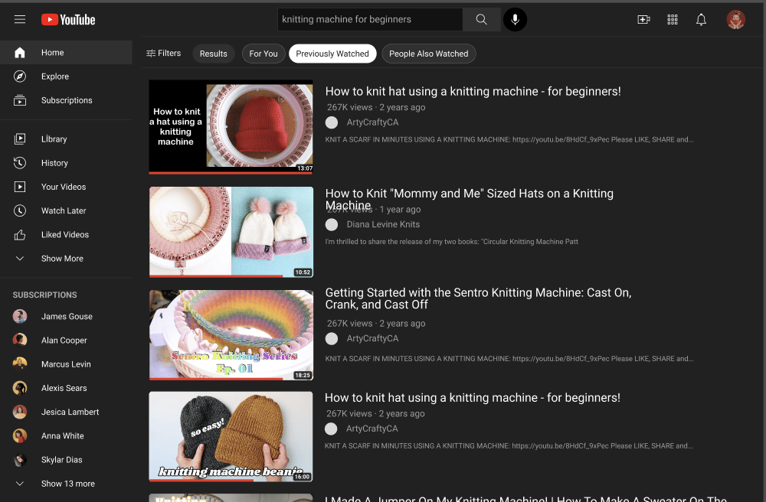
Task: Click channel avatar circle beside Diana Levine Knits
Action: [332, 224]
